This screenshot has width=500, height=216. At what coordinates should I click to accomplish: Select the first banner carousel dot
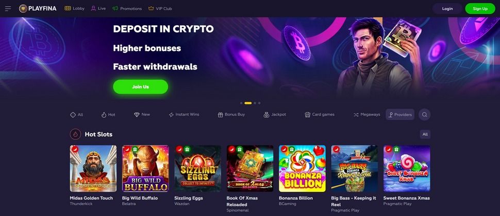[x=241, y=103]
